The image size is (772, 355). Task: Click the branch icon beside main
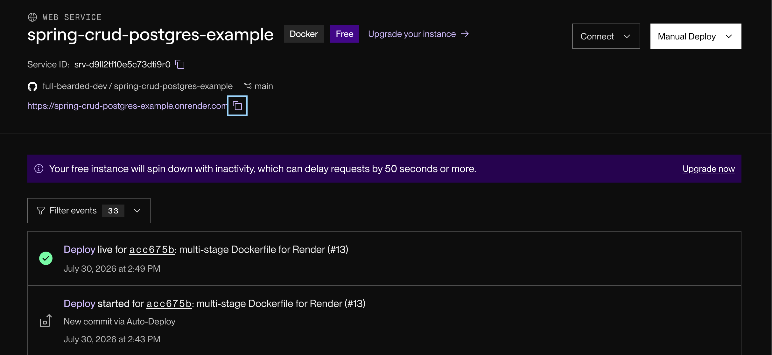(x=248, y=86)
